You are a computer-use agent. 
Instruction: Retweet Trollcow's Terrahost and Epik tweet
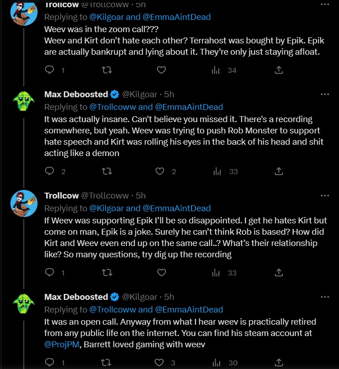(107, 70)
